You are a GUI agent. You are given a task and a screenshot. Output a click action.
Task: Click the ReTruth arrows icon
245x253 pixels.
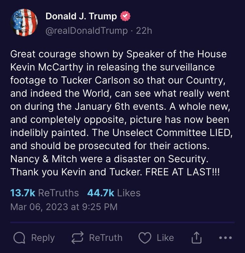pos(77,238)
